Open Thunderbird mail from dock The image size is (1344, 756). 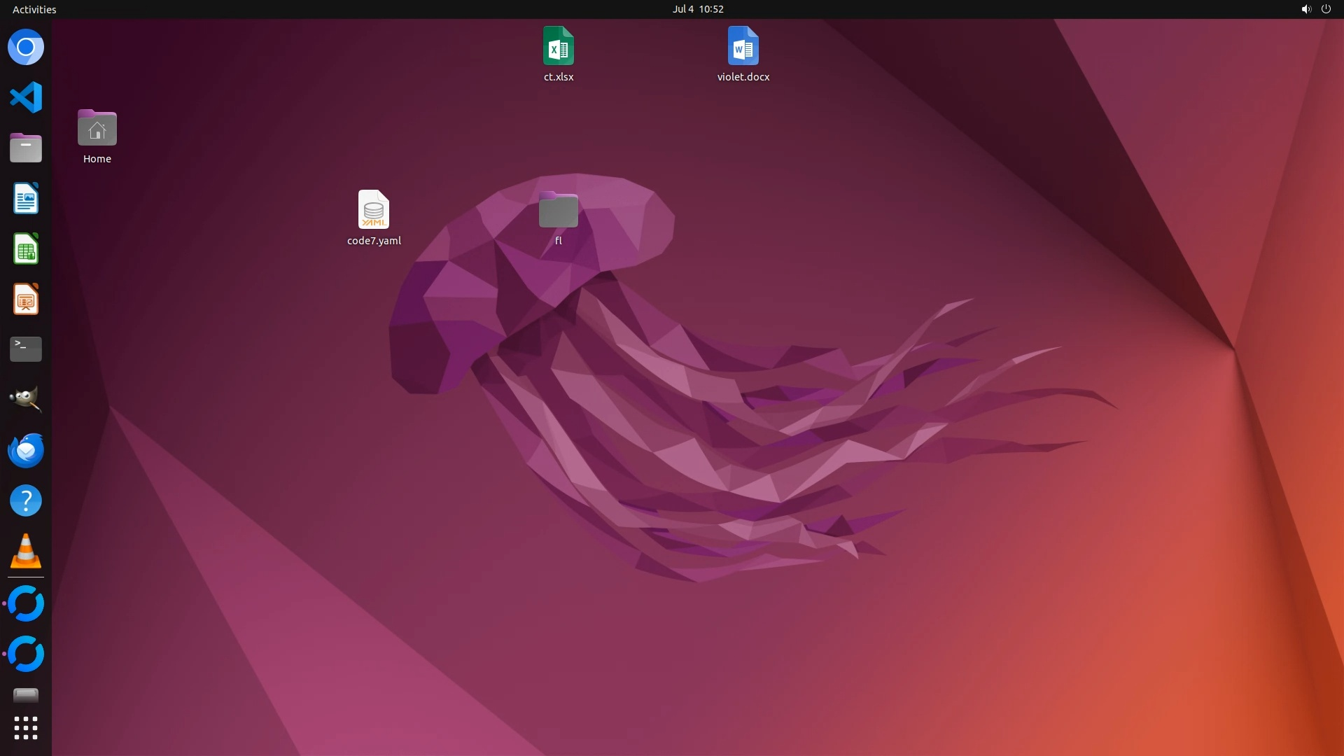click(26, 450)
